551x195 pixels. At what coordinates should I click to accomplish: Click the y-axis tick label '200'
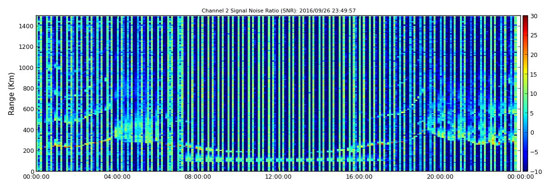pyautogui.click(x=28, y=151)
